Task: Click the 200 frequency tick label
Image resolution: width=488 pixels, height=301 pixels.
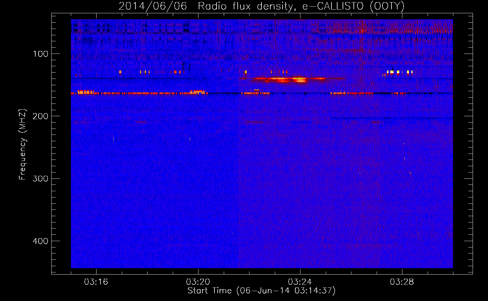Action: pyautogui.click(x=40, y=116)
